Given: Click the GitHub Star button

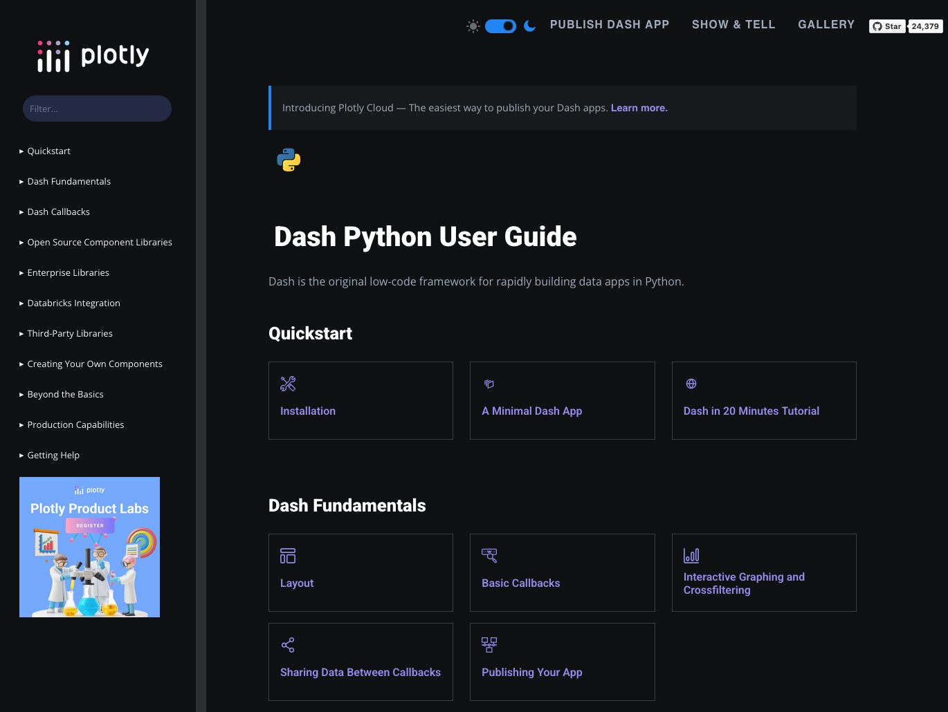Looking at the screenshot, I should [887, 26].
